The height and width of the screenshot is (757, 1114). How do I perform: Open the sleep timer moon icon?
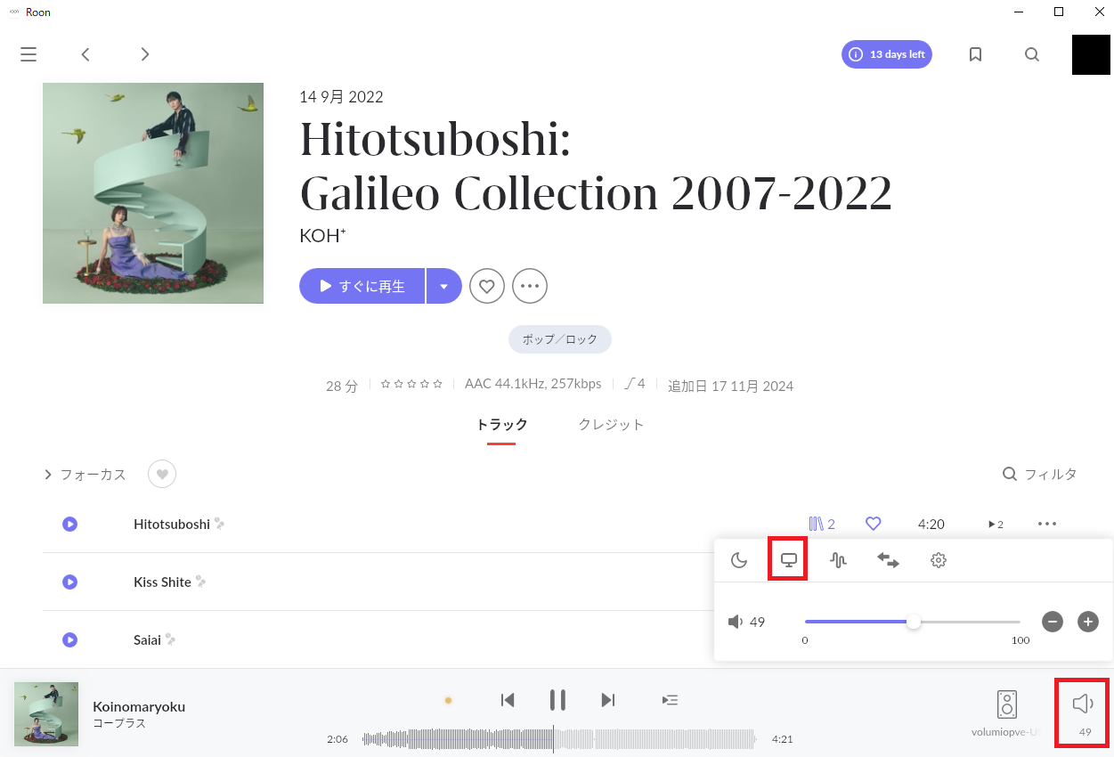pos(739,560)
